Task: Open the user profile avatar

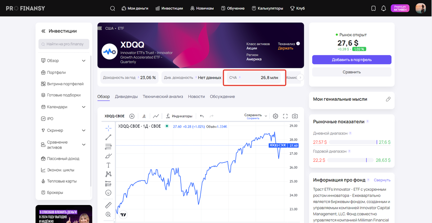Action: [420, 8]
